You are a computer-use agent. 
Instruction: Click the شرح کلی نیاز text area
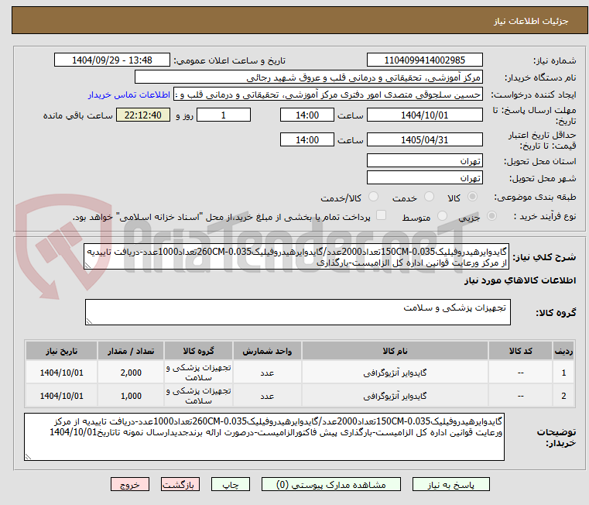pos(296,256)
